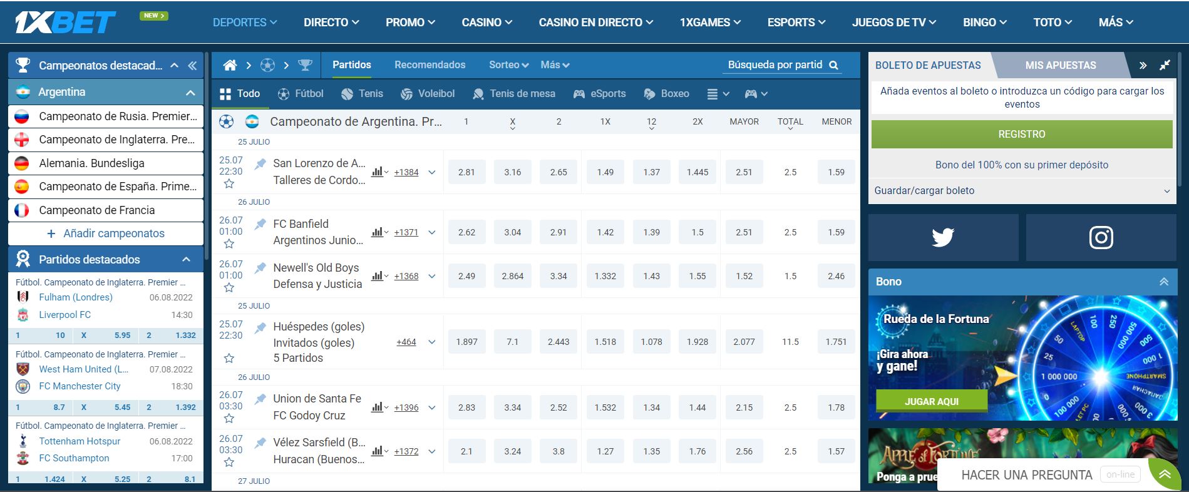Expand markets chevron for San Lorenzo match

[x=431, y=172]
